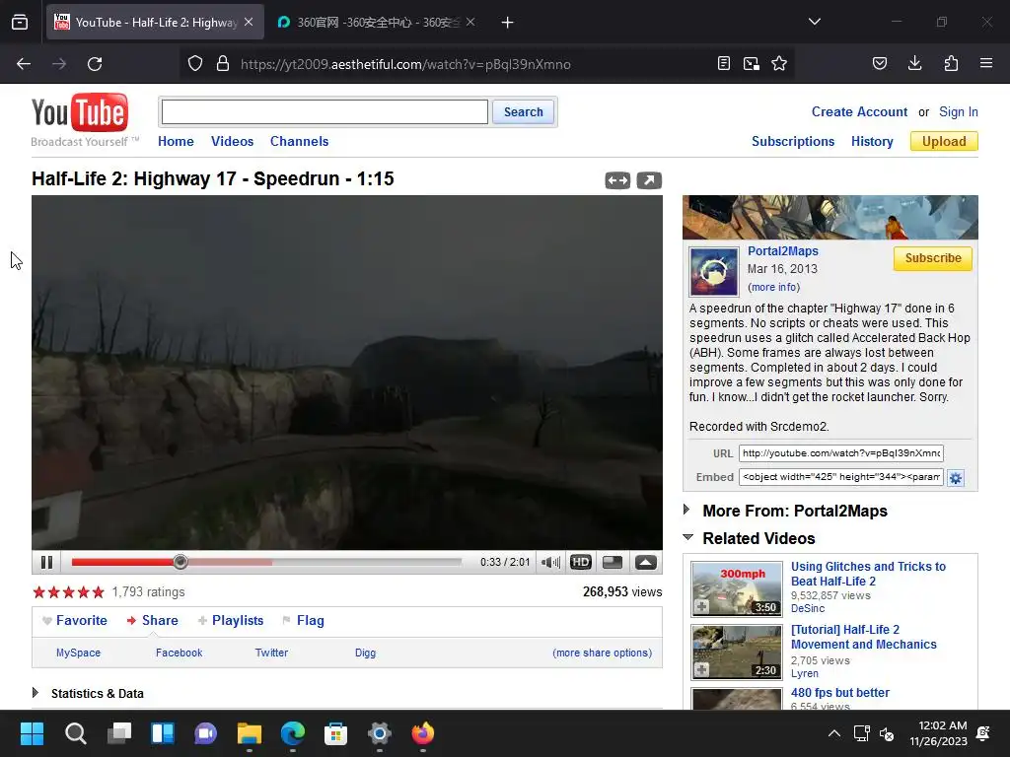Open Firefox hamburger application menu
This screenshot has width=1010, height=757.
coord(986,63)
